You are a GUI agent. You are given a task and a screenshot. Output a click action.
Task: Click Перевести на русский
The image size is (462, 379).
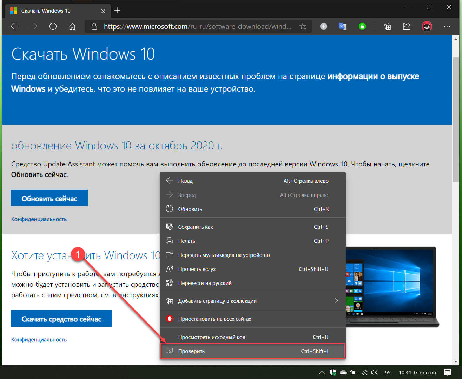click(x=253, y=283)
